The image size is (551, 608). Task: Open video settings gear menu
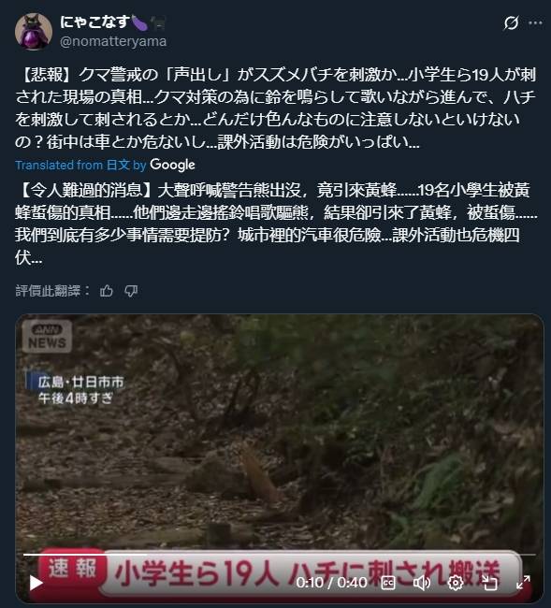click(x=456, y=583)
